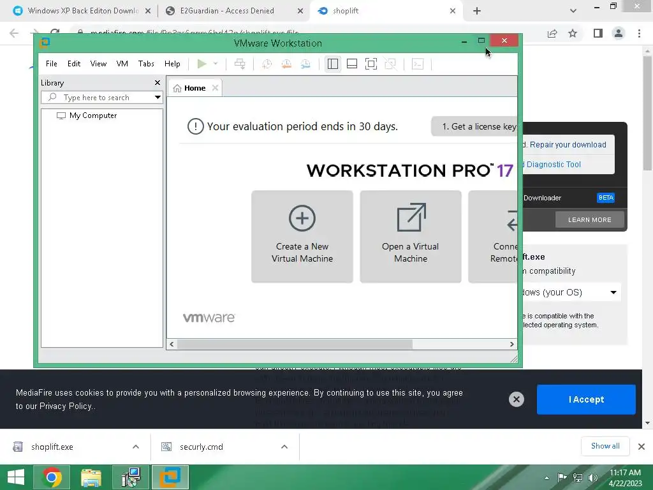Open Chrome profile avatar icon
653x490 pixels.
[x=619, y=33]
